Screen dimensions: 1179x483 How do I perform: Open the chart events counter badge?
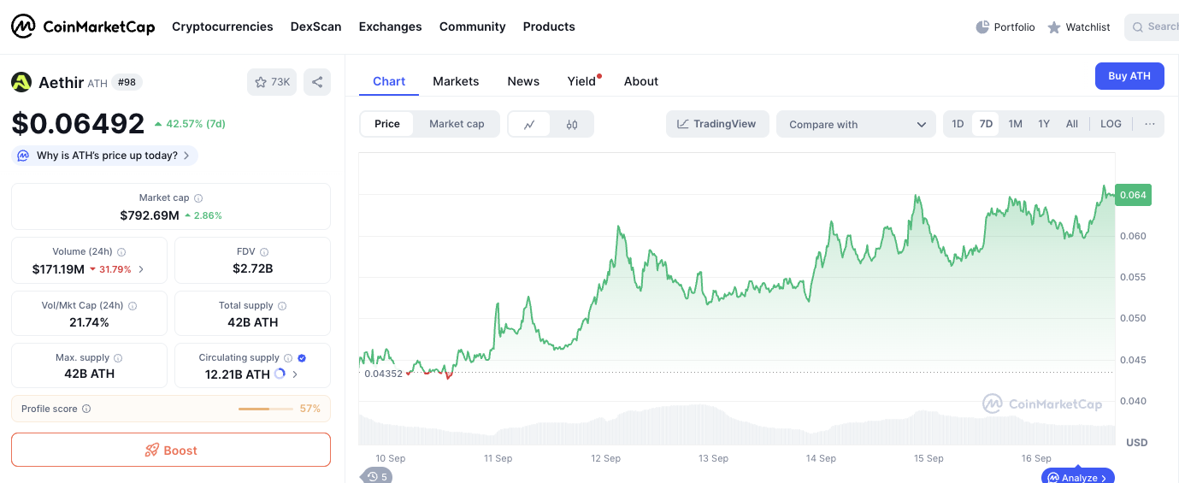pyautogui.click(x=375, y=476)
